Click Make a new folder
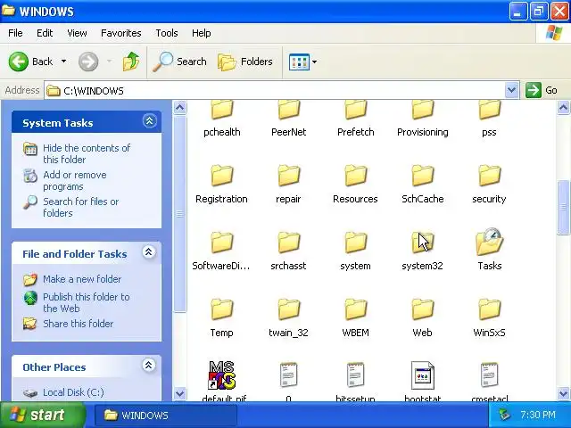571x428 pixels. pyautogui.click(x=82, y=279)
